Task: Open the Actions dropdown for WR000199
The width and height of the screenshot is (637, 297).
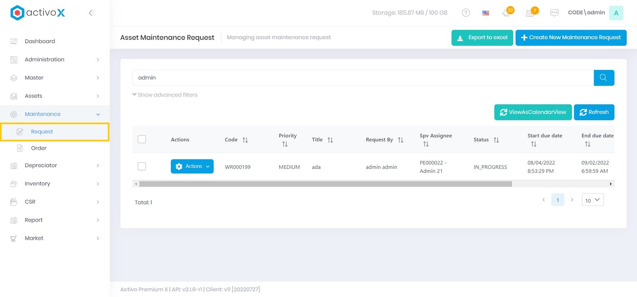Action: click(x=192, y=166)
